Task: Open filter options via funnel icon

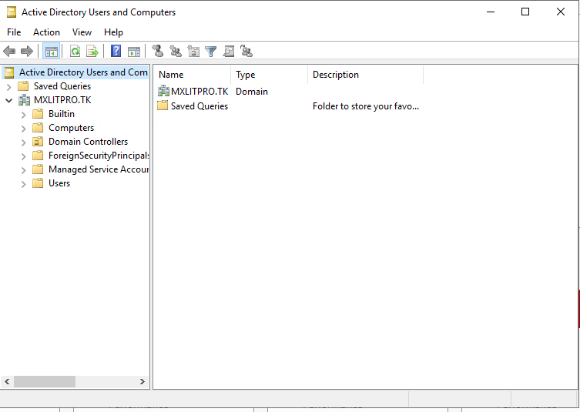Action: click(x=210, y=52)
